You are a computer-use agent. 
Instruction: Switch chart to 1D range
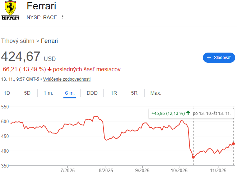coord(7,93)
